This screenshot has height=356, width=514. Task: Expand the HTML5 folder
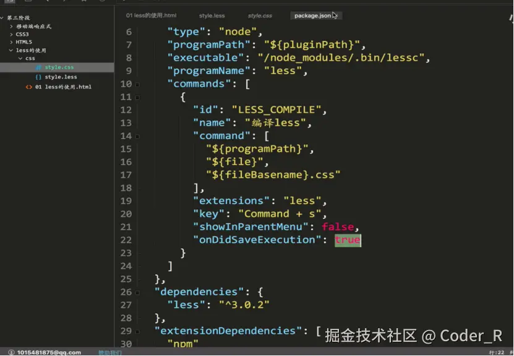pos(12,42)
